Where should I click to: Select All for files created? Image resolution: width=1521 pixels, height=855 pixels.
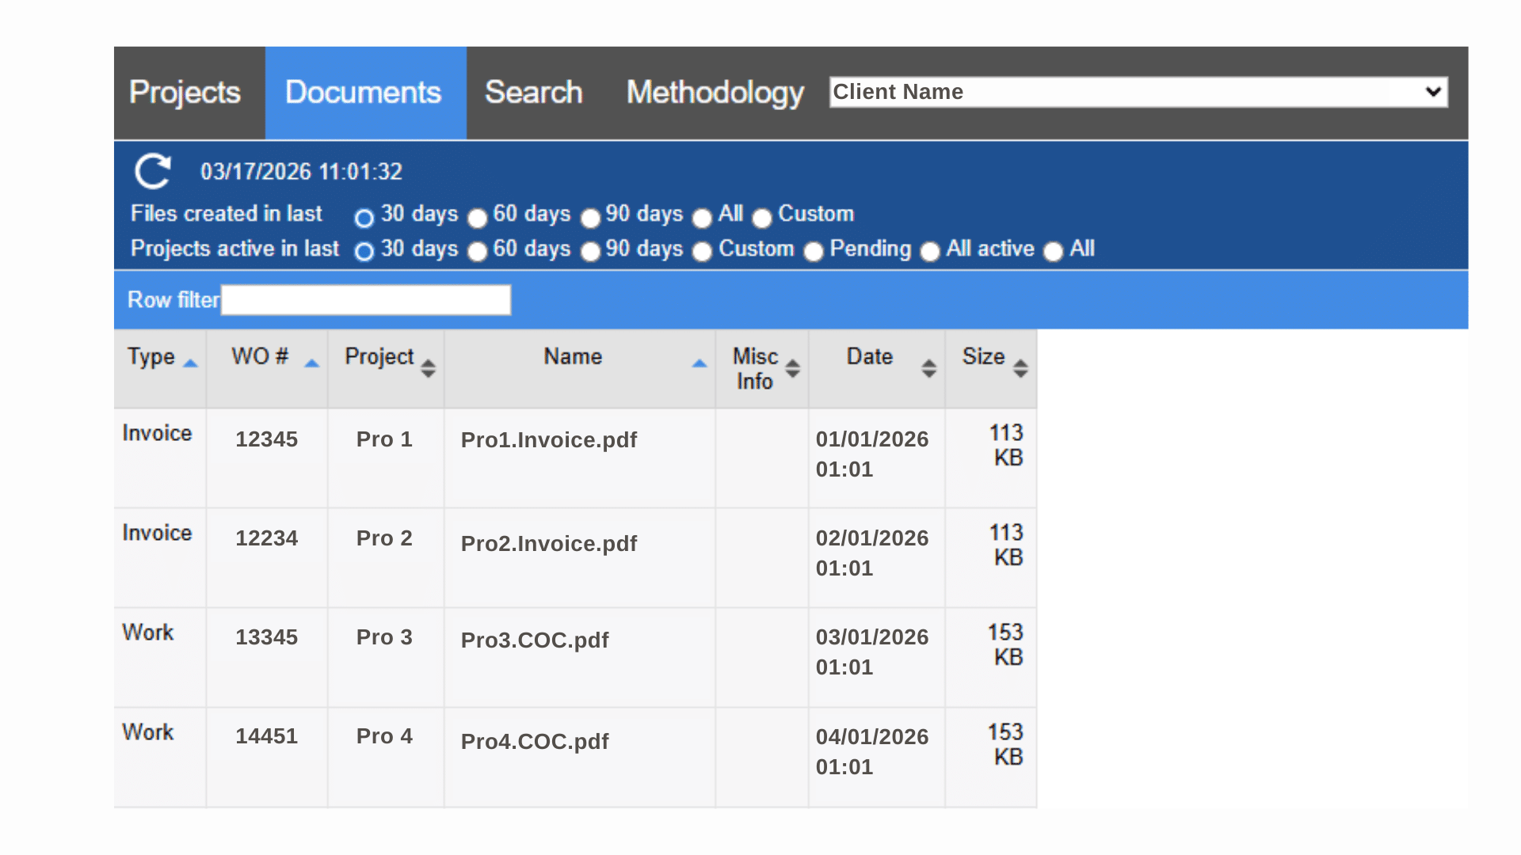click(702, 218)
